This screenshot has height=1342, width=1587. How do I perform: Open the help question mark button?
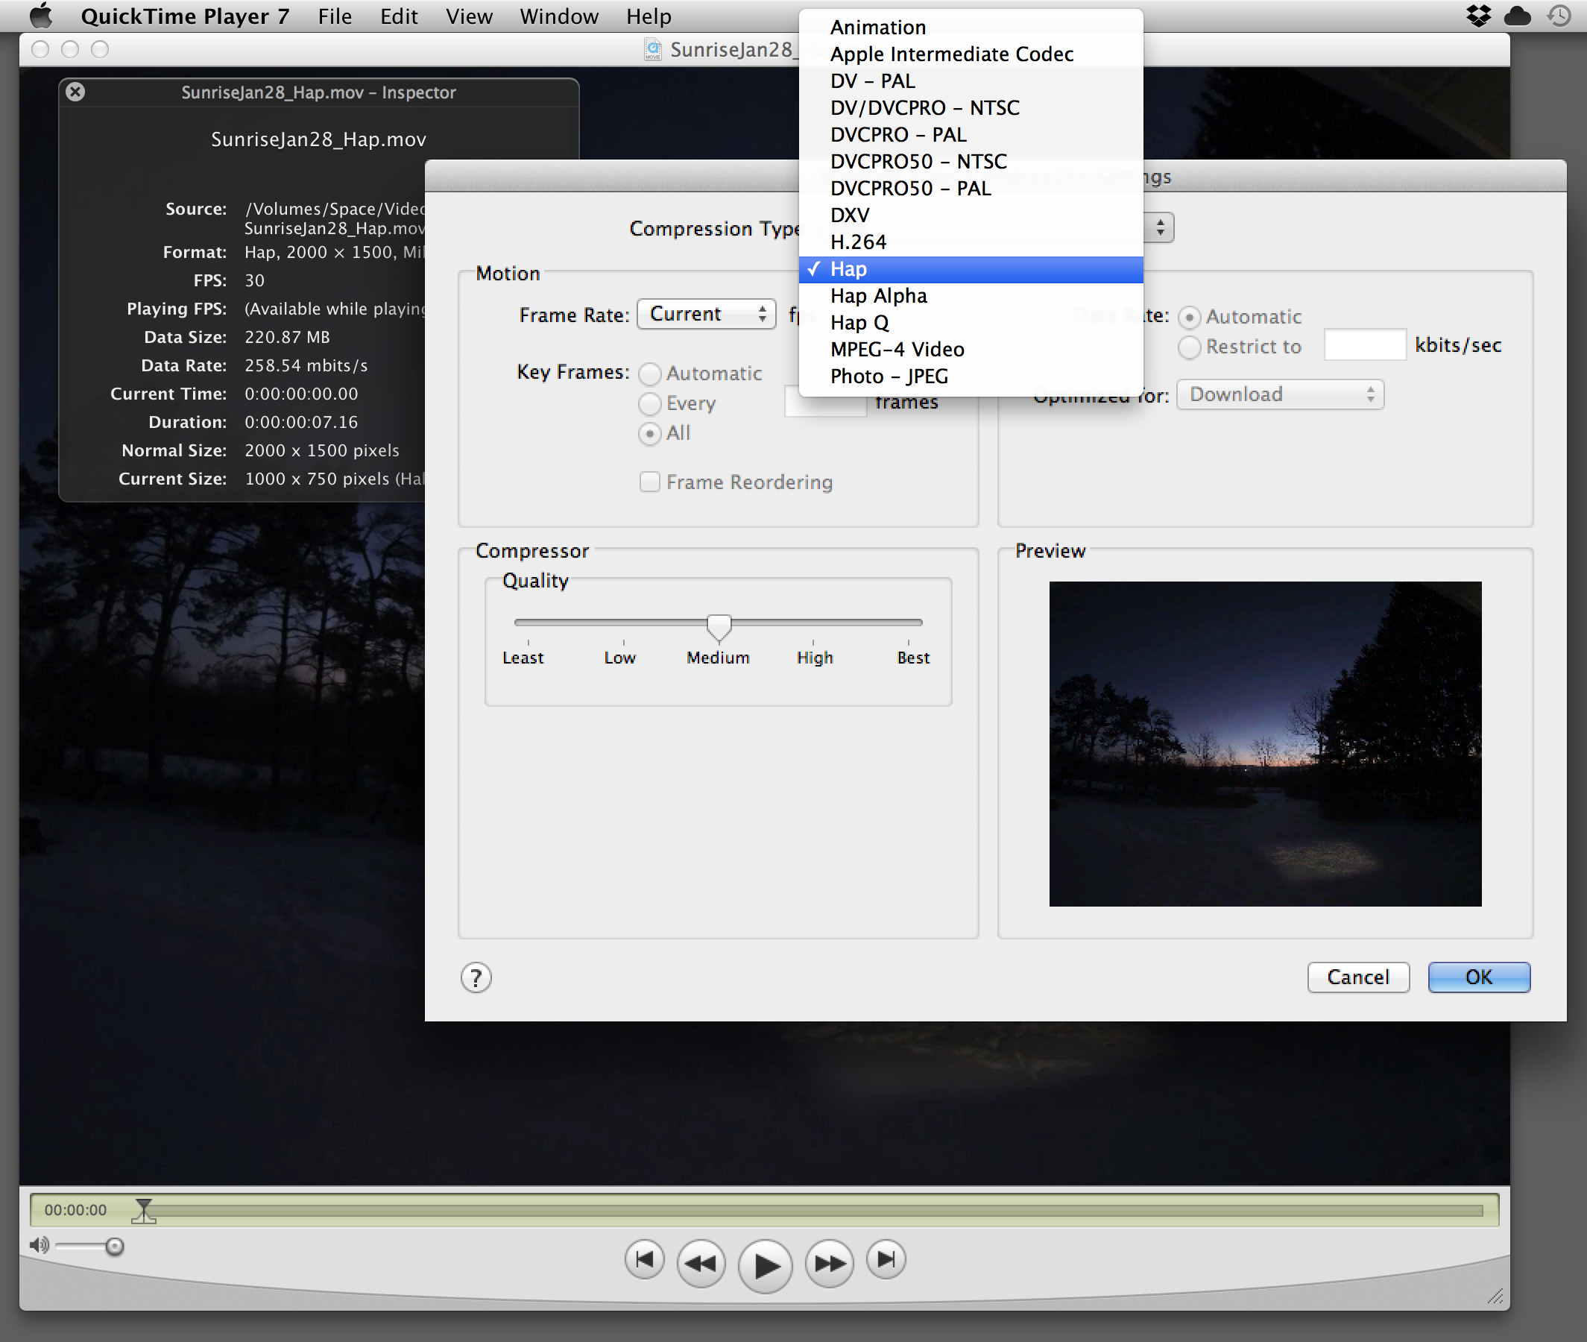[476, 977]
